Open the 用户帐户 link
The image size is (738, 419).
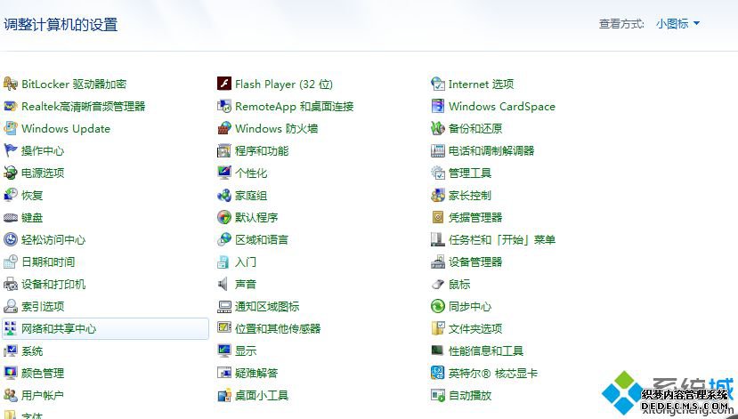[x=43, y=395]
